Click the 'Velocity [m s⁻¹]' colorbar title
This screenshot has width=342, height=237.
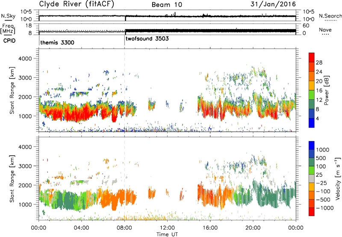coord(338,178)
